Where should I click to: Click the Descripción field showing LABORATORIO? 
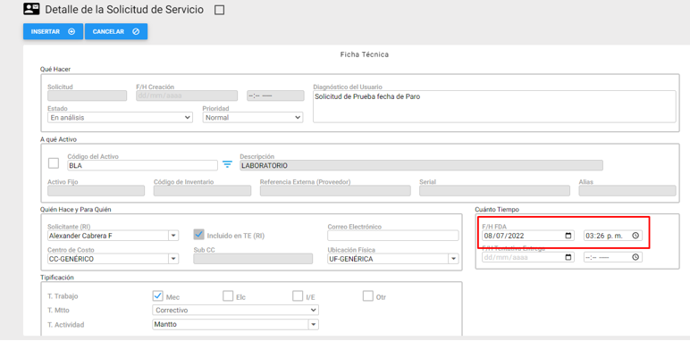point(421,165)
